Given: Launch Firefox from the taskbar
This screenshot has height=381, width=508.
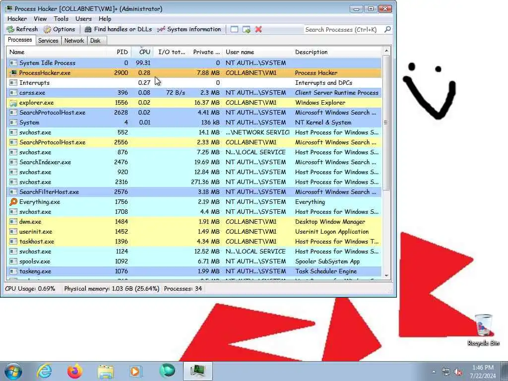Looking at the screenshot, I should (x=75, y=371).
